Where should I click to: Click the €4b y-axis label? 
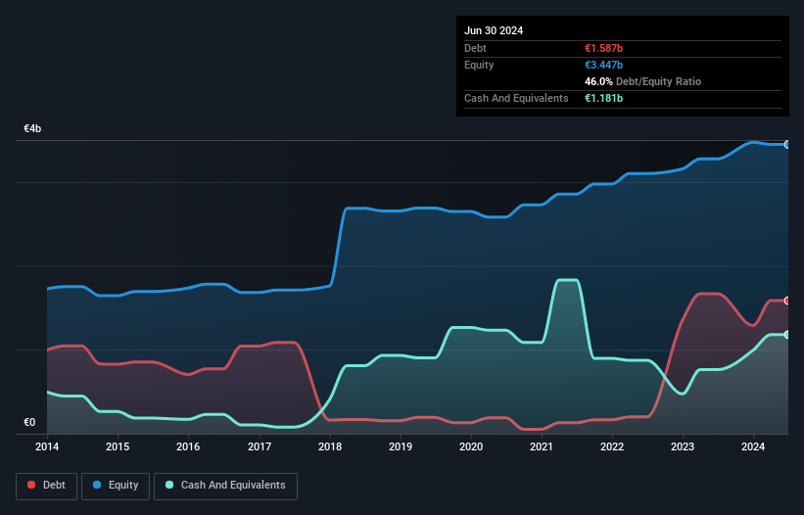click(x=32, y=128)
